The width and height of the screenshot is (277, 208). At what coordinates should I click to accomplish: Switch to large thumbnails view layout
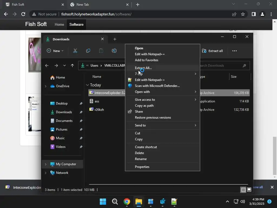click(x=249, y=190)
